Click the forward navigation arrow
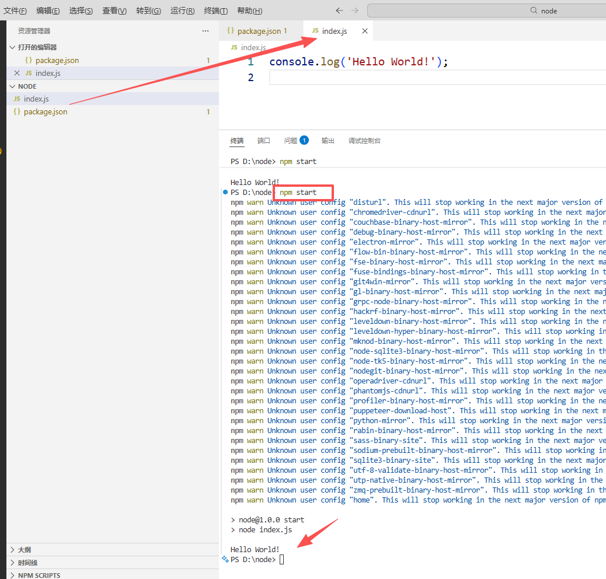 (355, 11)
